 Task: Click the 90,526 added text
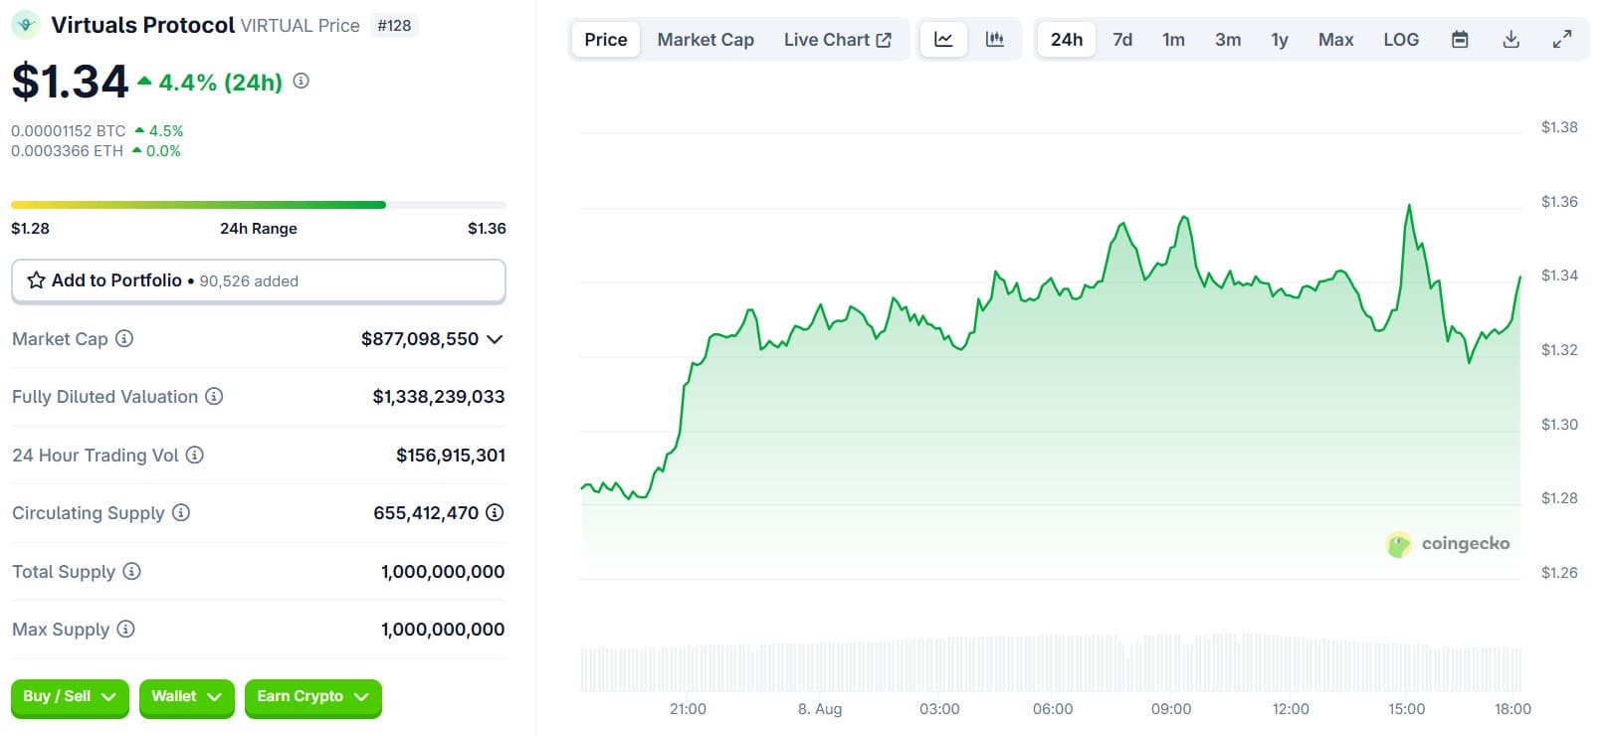click(249, 281)
